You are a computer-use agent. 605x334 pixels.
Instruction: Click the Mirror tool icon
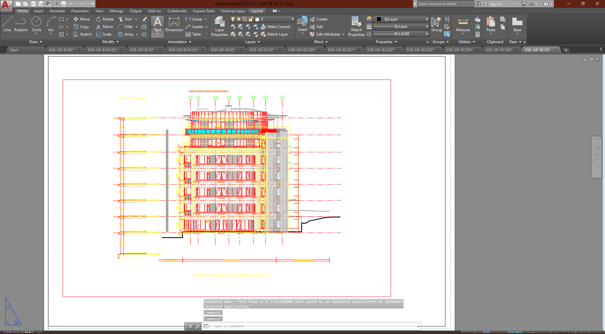(x=99, y=27)
